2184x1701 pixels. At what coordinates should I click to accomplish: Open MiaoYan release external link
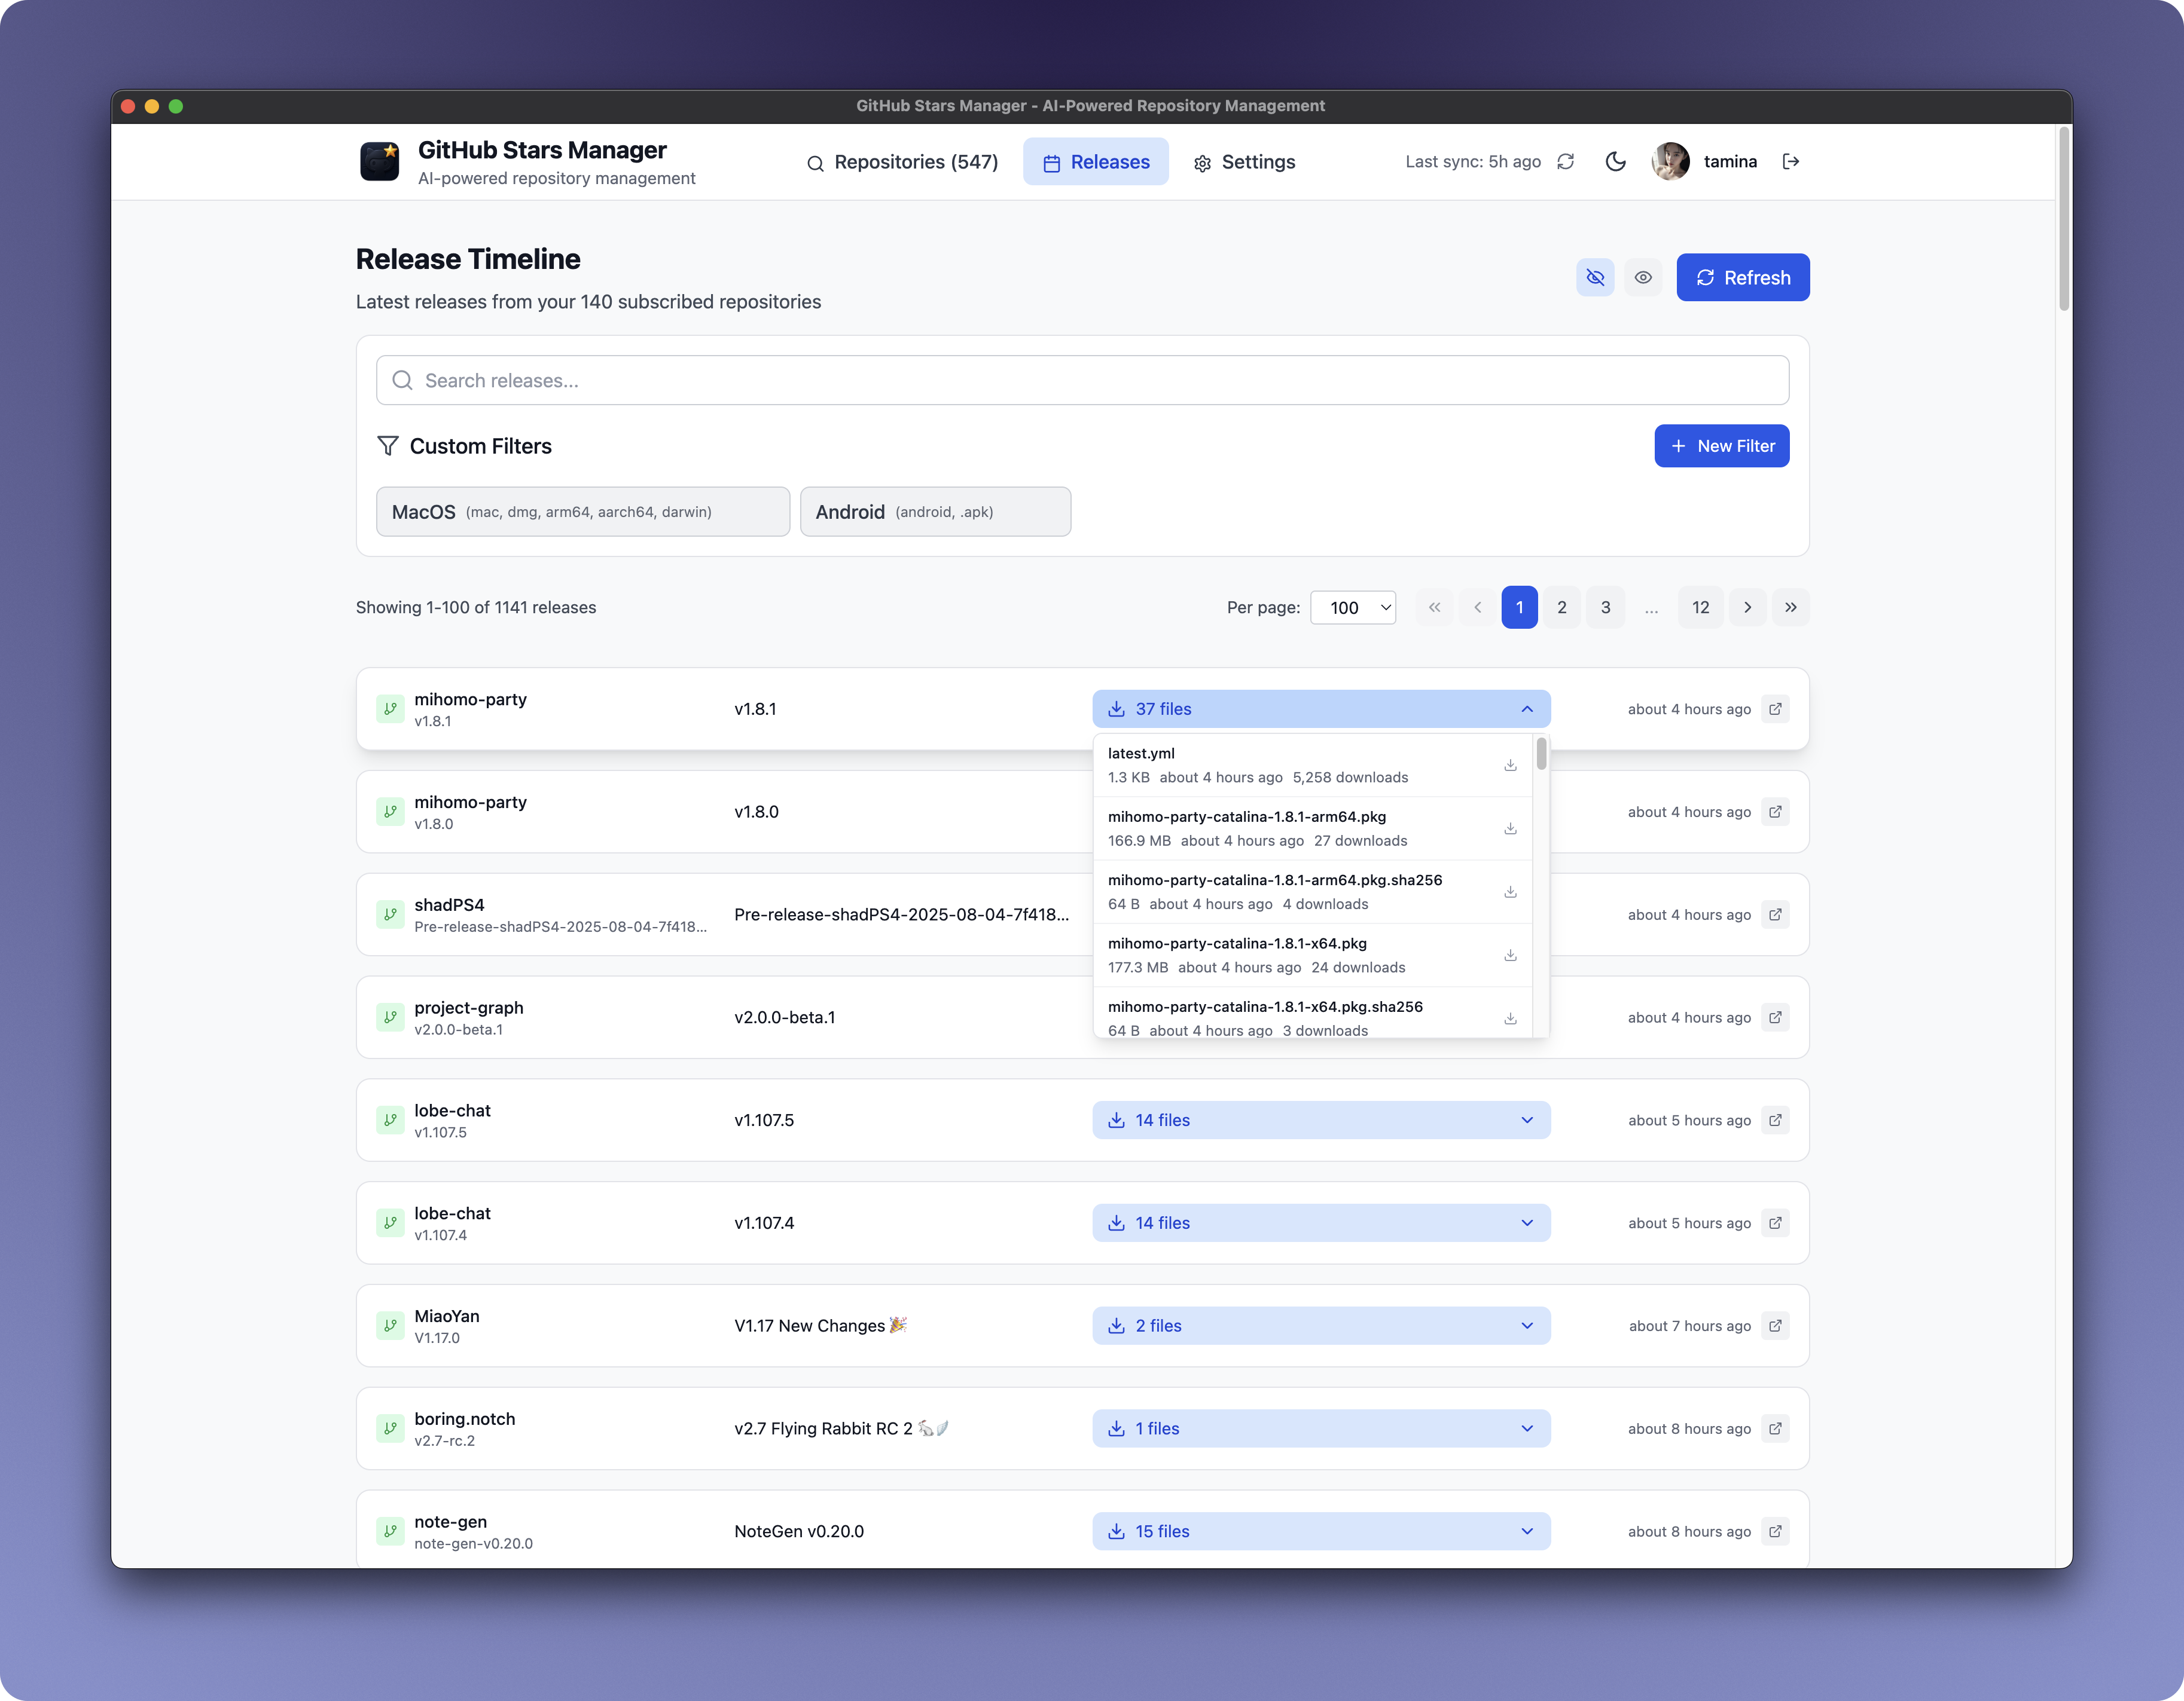point(1775,1326)
